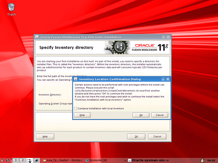Switch to Konsole [4] taskbar entry
The width and height of the screenshot is (218, 163).
pyautogui.click(x=96, y=160)
